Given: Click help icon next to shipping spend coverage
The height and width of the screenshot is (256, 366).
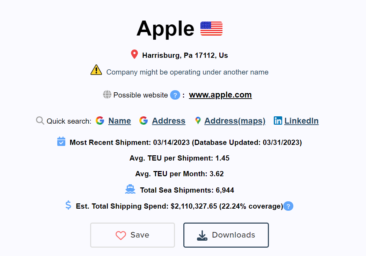Looking at the screenshot, I should [x=288, y=206].
